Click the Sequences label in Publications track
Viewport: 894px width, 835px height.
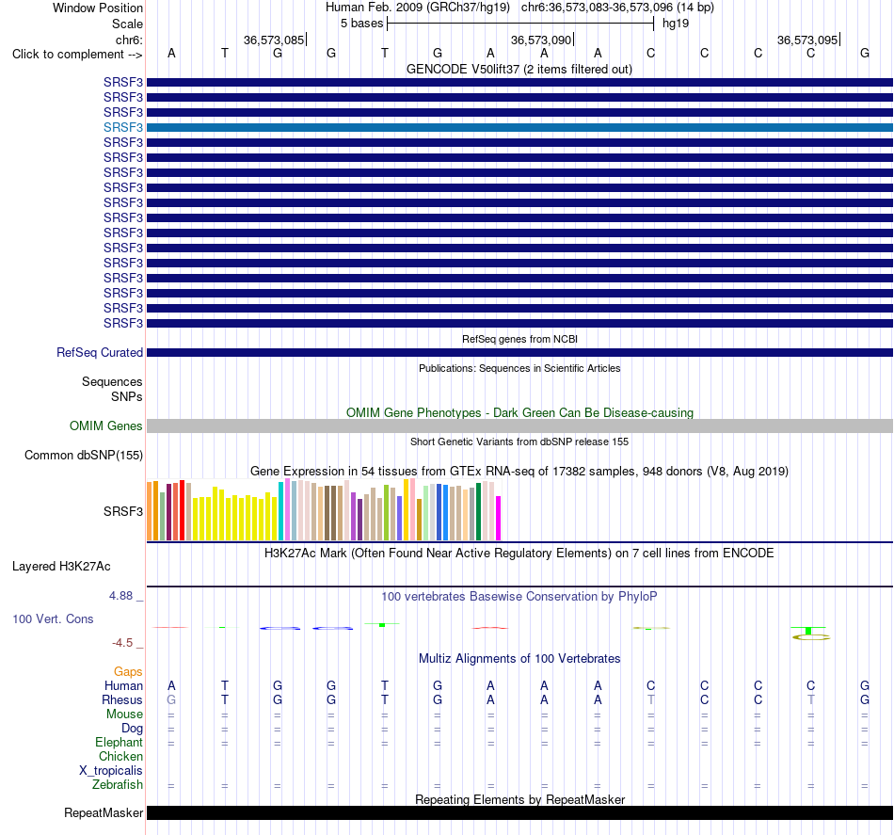[112, 381]
